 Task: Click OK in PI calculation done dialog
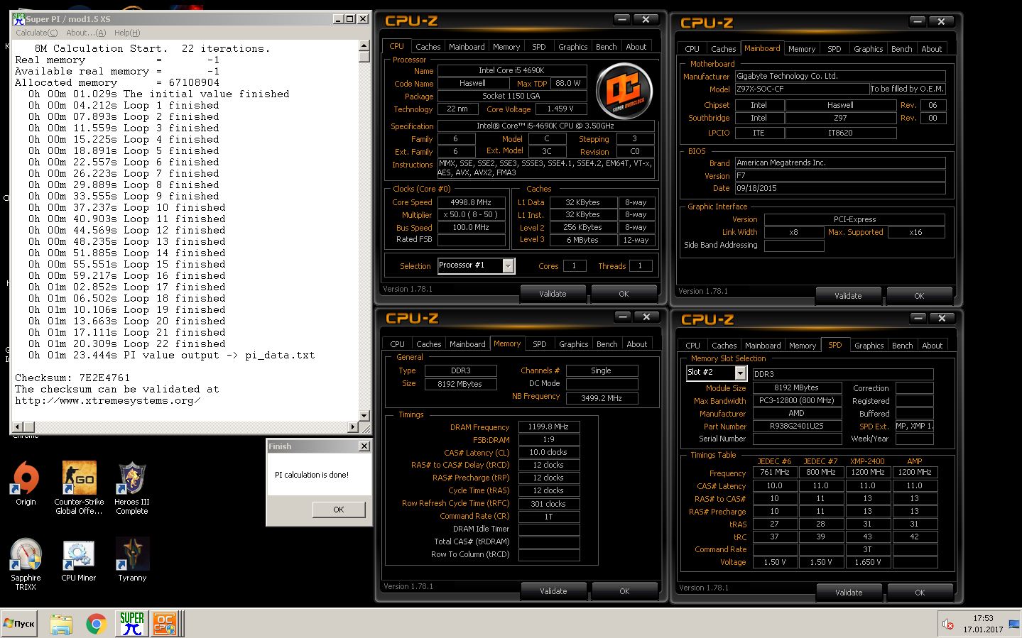pyautogui.click(x=339, y=510)
